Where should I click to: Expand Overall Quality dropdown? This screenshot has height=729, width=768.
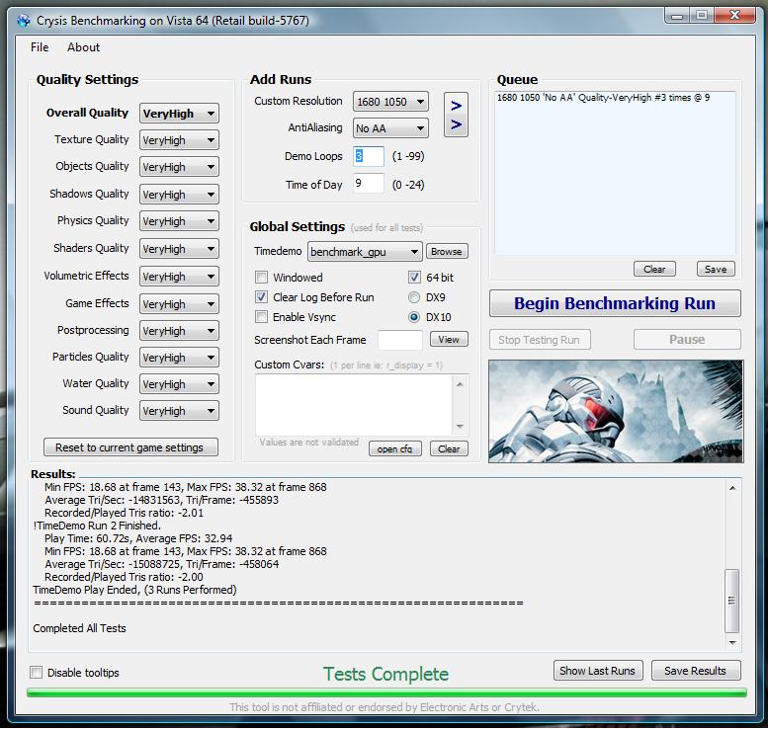179,113
